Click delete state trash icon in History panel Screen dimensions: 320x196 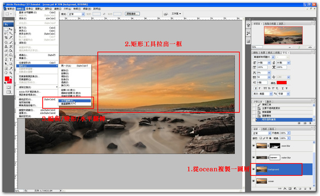310,123
